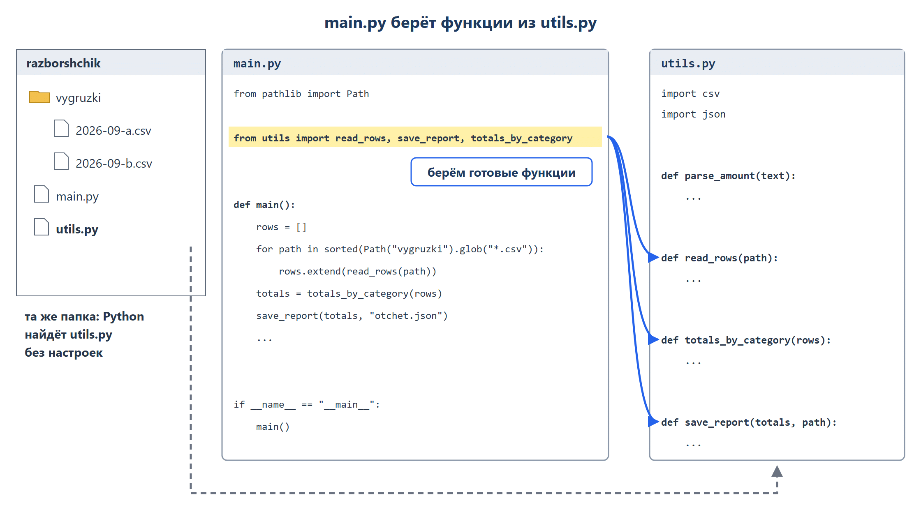Click the main.py code panel title
The height and width of the screenshot is (526, 921).
tap(257, 63)
